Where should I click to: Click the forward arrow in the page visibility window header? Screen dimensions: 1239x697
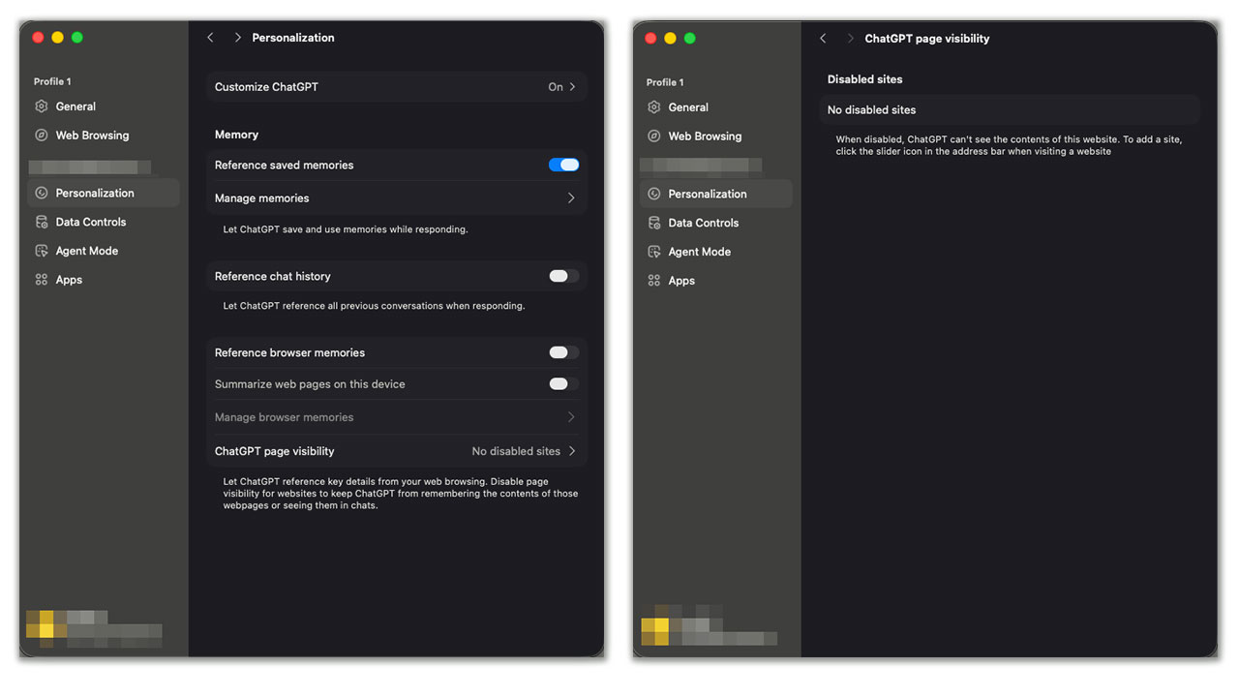[x=850, y=39]
